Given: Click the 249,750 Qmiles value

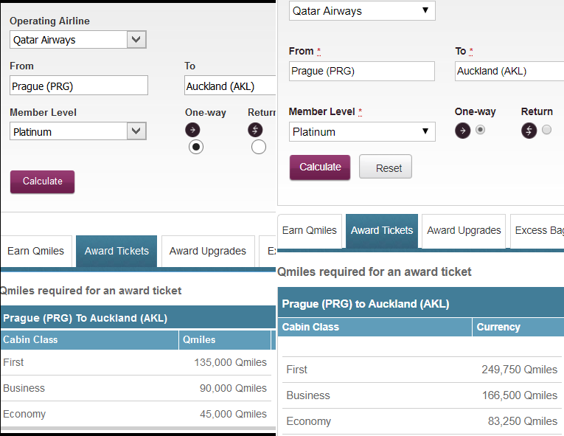Looking at the screenshot, I should click(520, 370).
